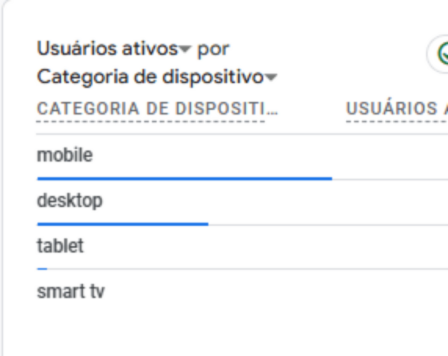Click gray unfilled part of tablet bar
The height and width of the screenshot is (356, 448).
pos(248,270)
